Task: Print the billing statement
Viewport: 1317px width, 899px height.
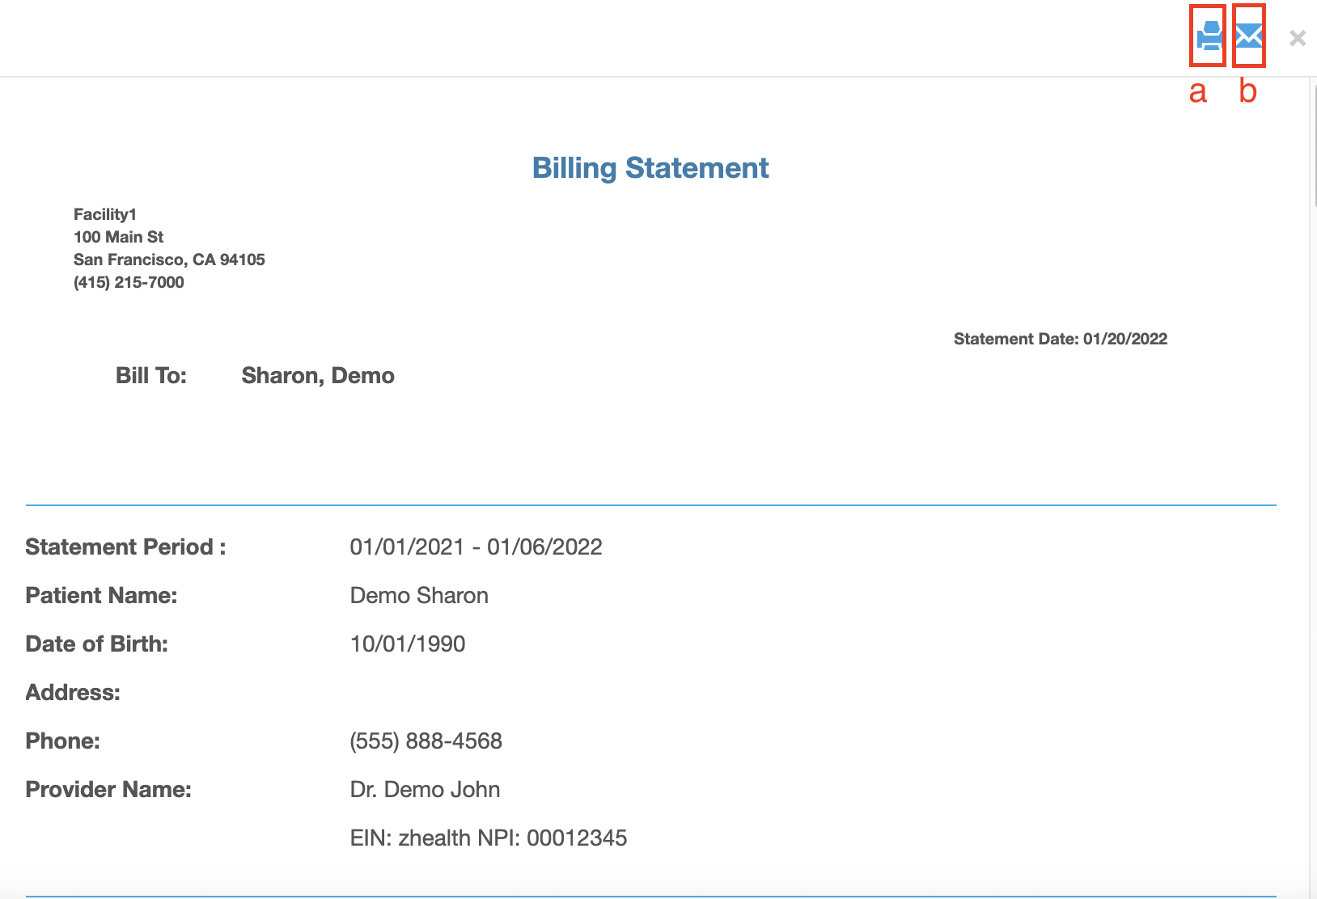Action: (x=1209, y=36)
